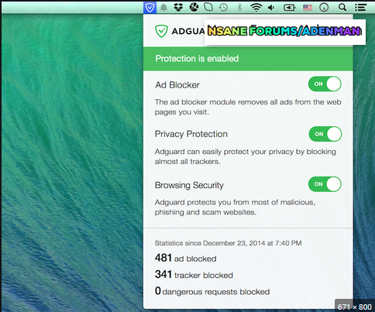Open the circled info menu bar icon
The height and width of the screenshot is (312, 375).
[x=324, y=8]
